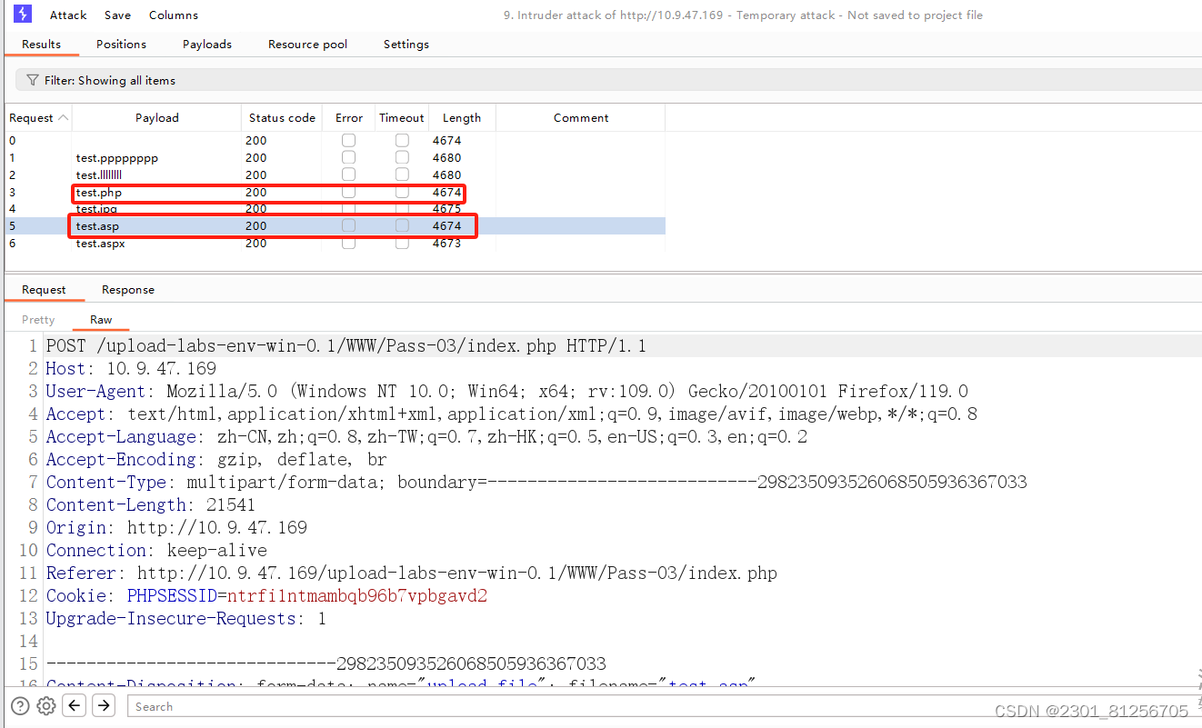Image resolution: width=1202 pixels, height=728 pixels.
Task: Open the Columns menu
Action: (x=173, y=15)
